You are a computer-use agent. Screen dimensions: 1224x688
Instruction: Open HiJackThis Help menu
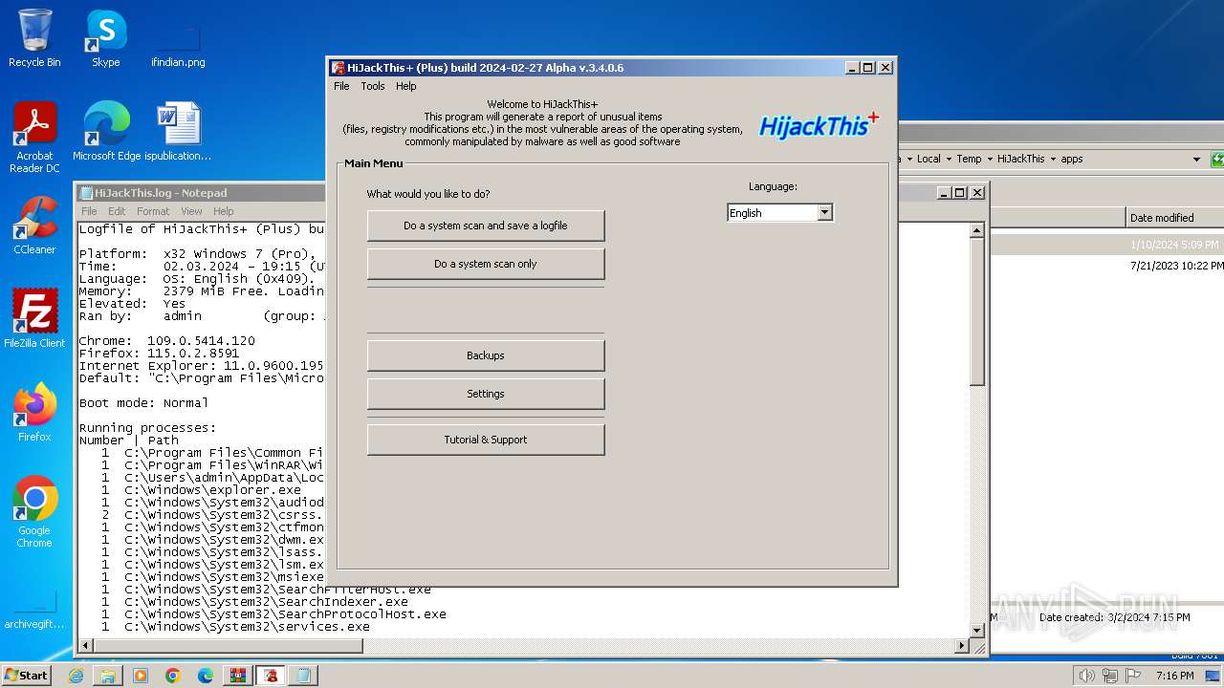click(406, 86)
